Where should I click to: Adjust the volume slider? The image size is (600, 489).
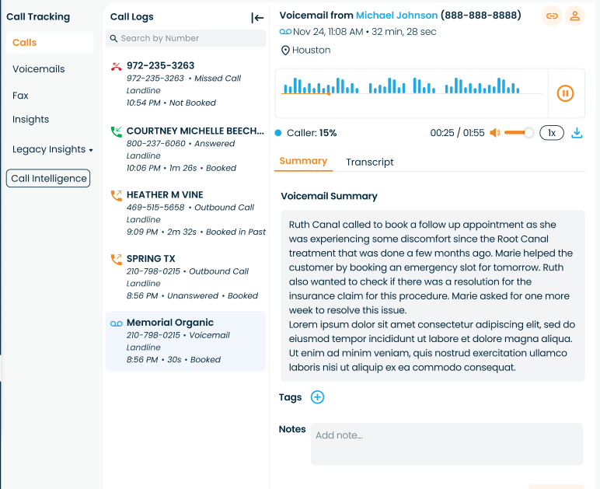pyautogui.click(x=518, y=133)
